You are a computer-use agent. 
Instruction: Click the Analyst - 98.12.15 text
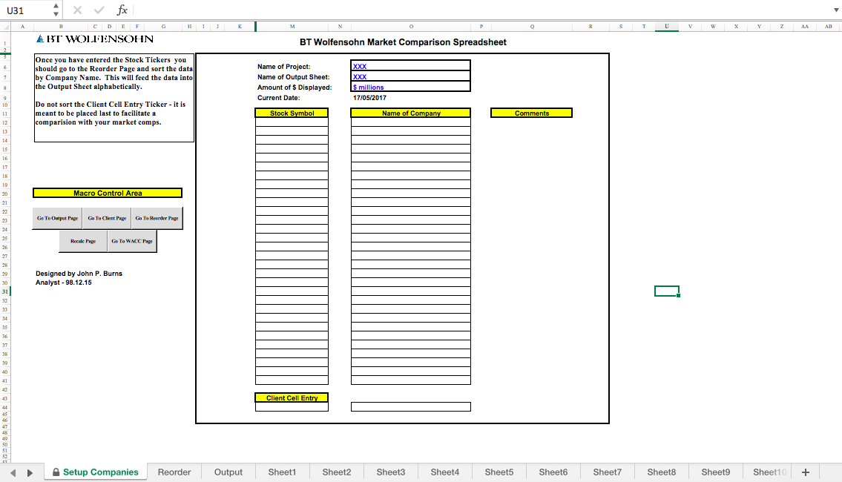(x=63, y=283)
